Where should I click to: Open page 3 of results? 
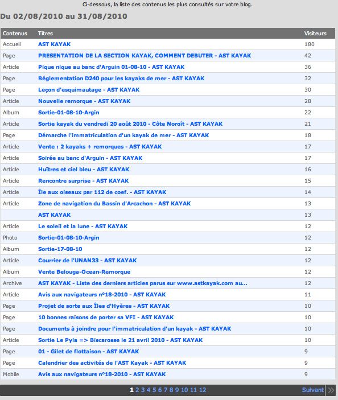pyautogui.click(x=143, y=390)
